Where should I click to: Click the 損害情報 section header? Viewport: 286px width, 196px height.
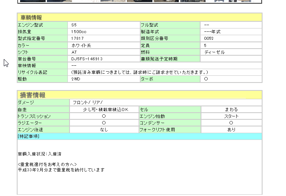click(31, 95)
